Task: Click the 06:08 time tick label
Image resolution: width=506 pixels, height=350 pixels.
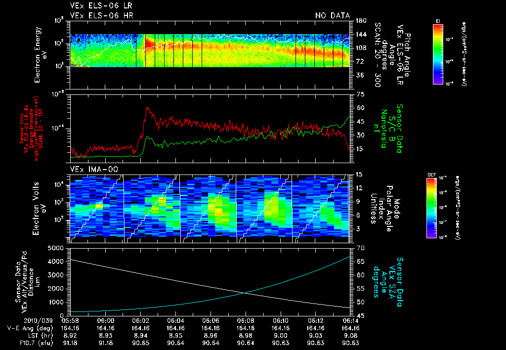Action: pos(246,320)
